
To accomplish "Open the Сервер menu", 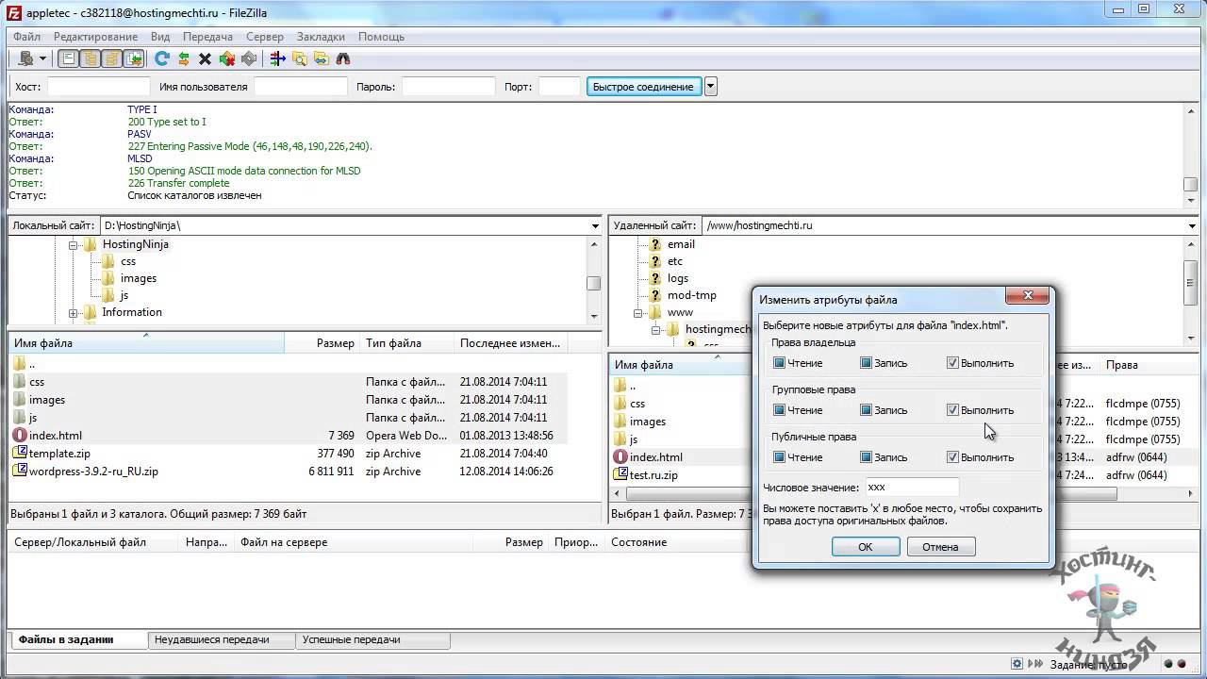I will 264,37.
